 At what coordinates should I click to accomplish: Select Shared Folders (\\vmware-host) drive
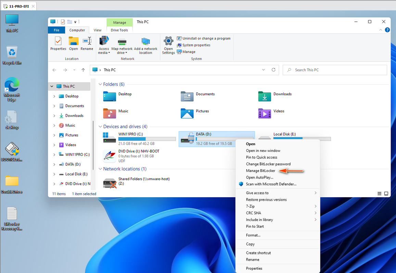[x=137, y=183]
